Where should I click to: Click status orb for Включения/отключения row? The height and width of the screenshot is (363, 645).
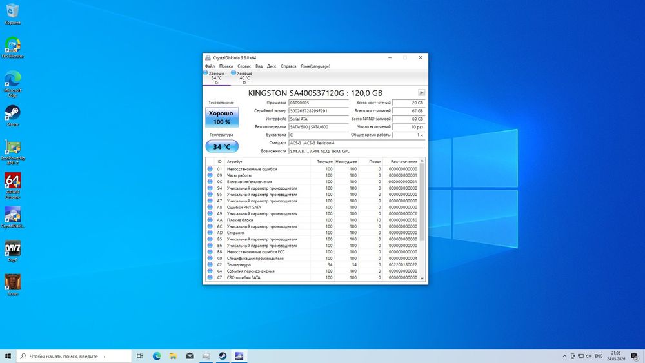pos(210,182)
